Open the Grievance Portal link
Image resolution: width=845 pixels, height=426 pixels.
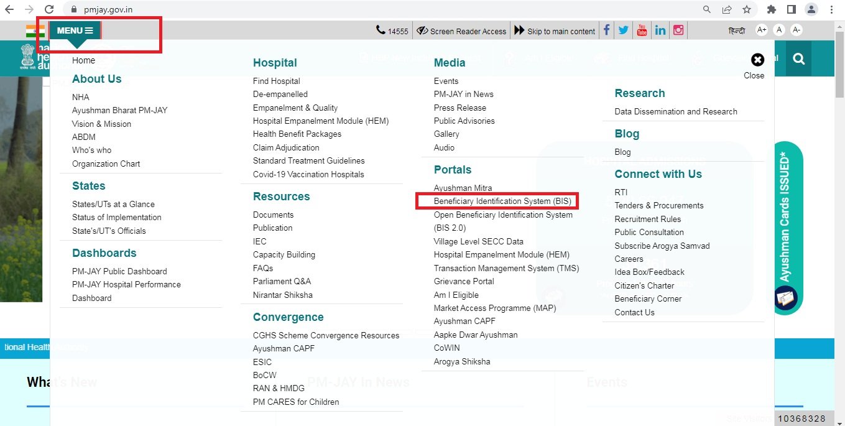[464, 281]
